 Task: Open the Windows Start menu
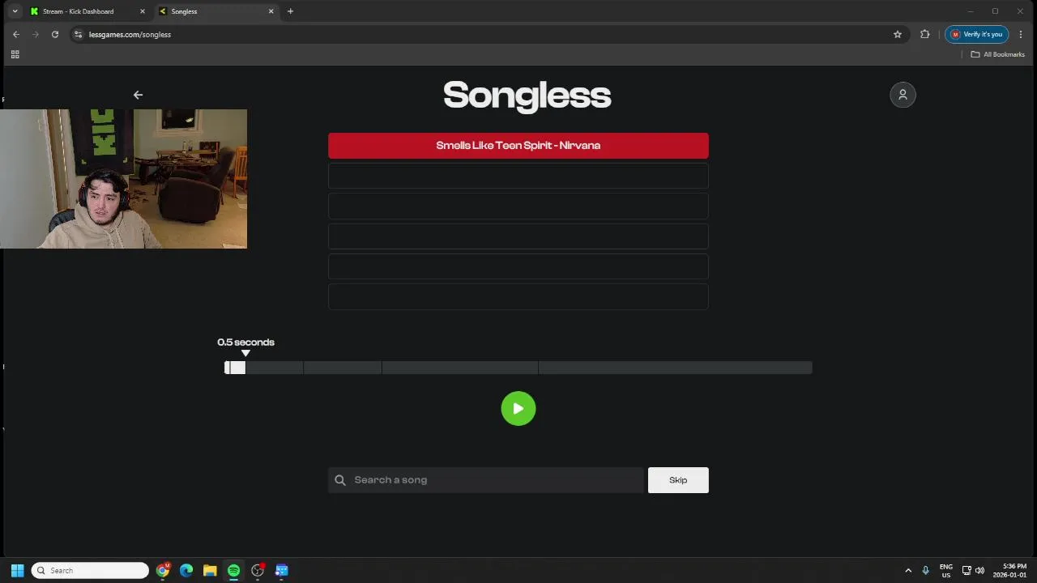pyautogui.click(x=17, y=571)
